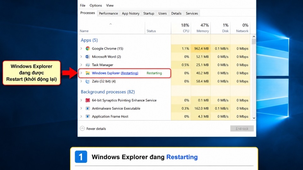Sort by the Memory column header
The image size is (303, 170).
point(203,31)
